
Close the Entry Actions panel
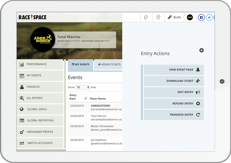(202, 50)
